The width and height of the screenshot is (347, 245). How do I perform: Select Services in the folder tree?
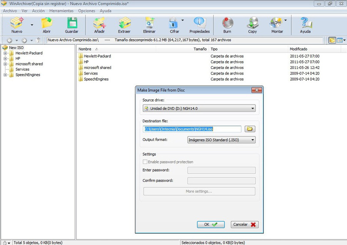(22, 69)
